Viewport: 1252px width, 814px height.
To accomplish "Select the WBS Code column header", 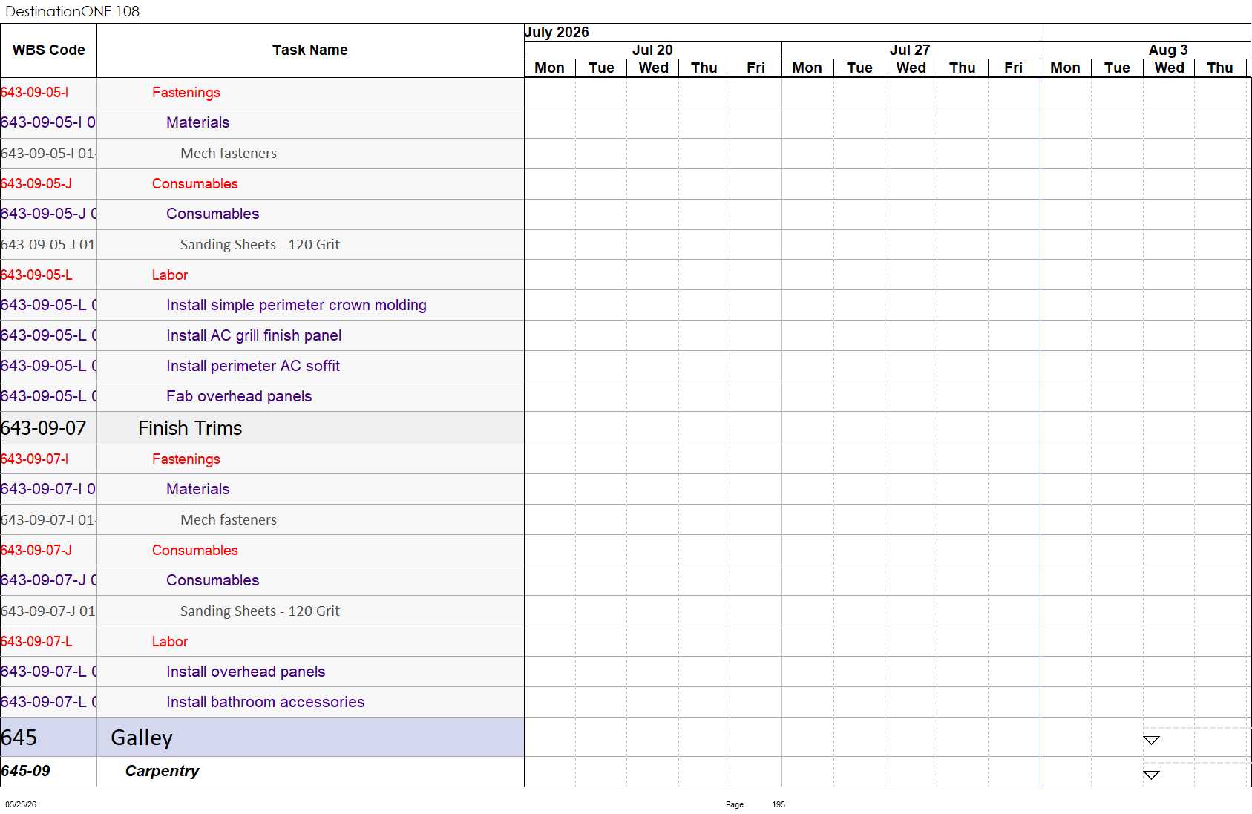I will point(48,50).
